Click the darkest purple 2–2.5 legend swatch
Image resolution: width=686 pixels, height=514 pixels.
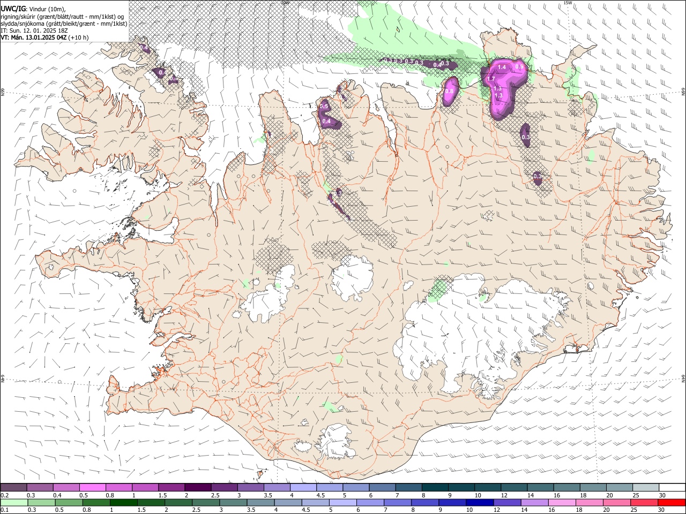pyautogui.click(x=198, y=488)
